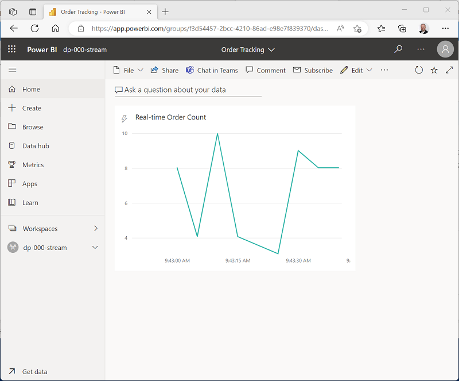Viewport: 459px width, 381px height.
Task: Select Metrics in navigation
Action: tap(53, 165)
